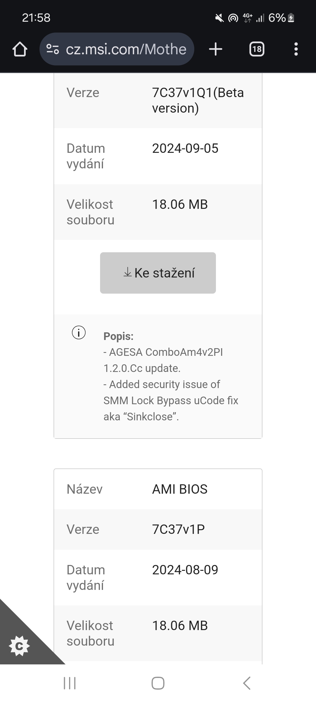This screenshot has height=704, width=316.
Task: Open site settings icon in address bar
Action: click(x=53, y=49)
